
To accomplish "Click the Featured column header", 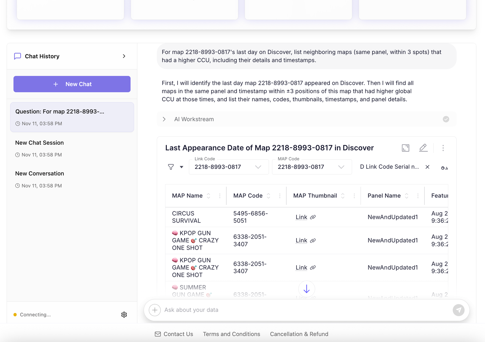I will point(439,196).
